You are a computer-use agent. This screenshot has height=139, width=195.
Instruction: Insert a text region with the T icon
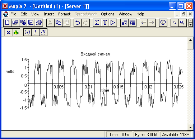click(x=105, y=23)
